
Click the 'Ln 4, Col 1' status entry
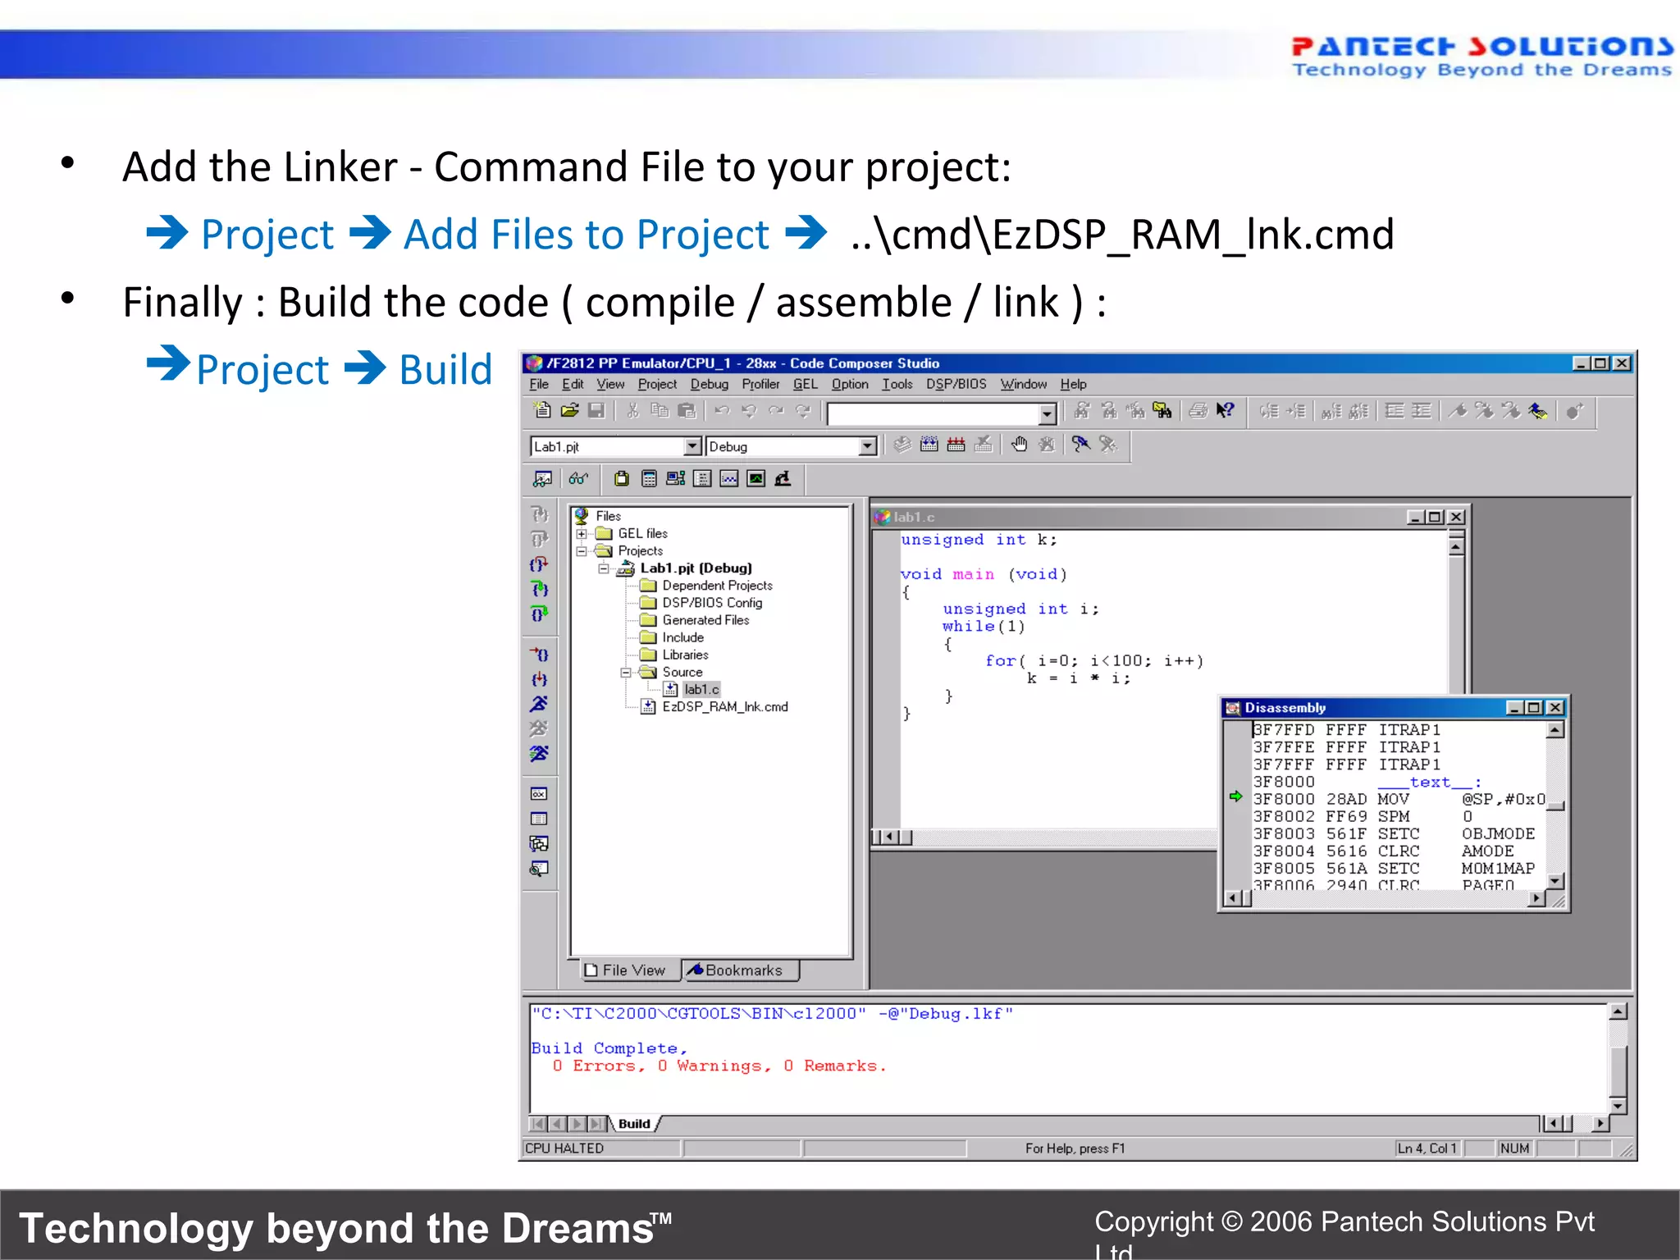1427,1148
